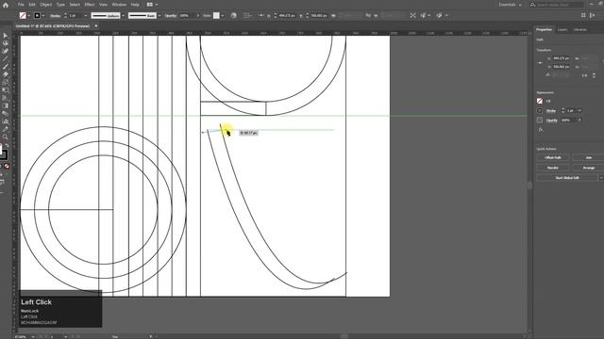The height and width of the screenshot is (339, 604).
Task: Open the graphic Style dropdown arrow
Action: coord(223,16)
